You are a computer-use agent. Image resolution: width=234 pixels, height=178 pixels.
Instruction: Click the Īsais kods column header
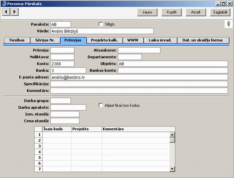coord(57,129)
